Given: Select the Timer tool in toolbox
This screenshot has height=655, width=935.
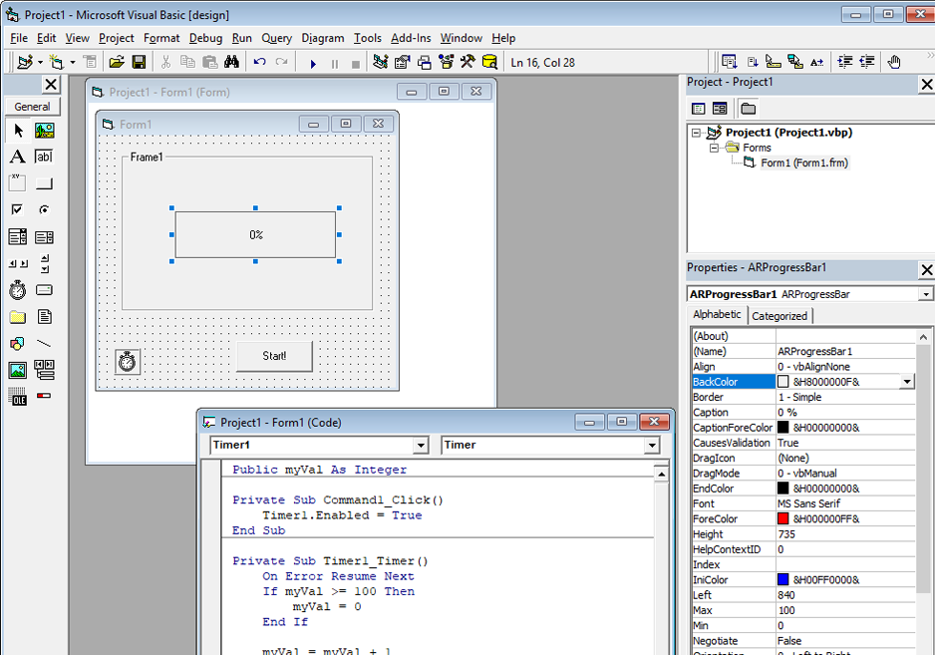Looking at the screenshot, I should (18, 290).
